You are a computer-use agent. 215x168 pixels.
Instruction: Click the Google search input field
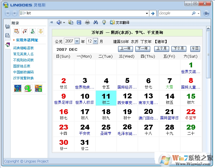pyautogui.click(x=174, y=13)
